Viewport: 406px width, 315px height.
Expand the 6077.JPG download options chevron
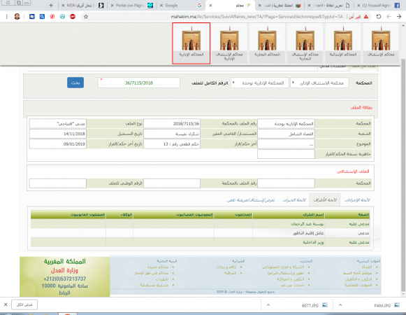point(268,305)
